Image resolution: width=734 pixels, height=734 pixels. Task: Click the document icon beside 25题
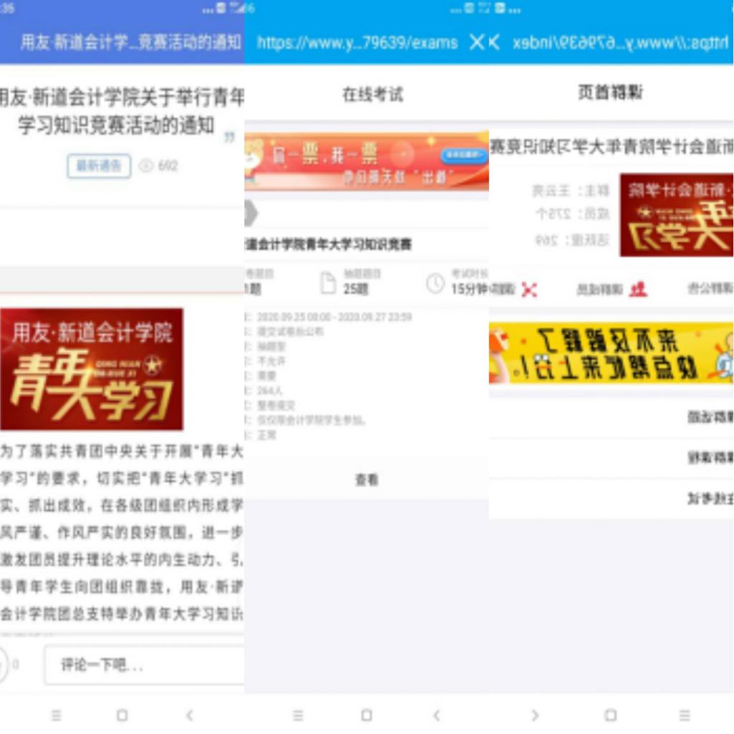point(328,284)
